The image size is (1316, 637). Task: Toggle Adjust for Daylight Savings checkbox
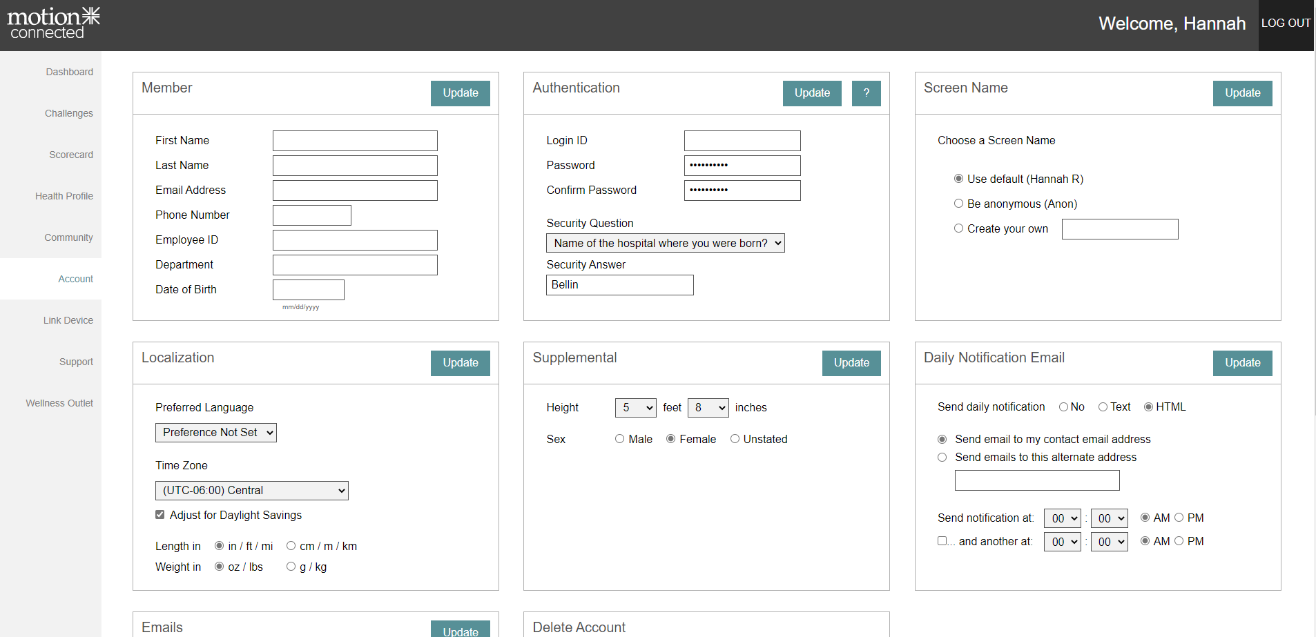(160, 515)
